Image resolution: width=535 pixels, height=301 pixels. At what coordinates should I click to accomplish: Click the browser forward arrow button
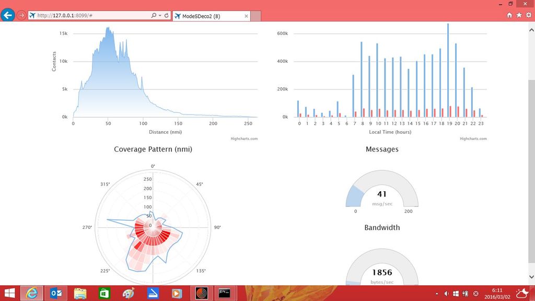pyautogui.click(x=21, y=15)
